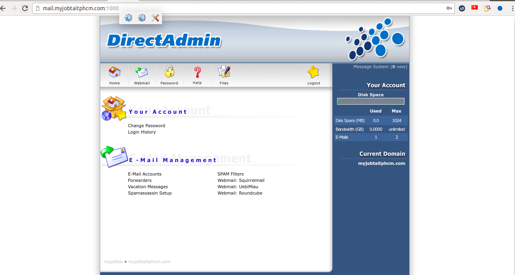Click the Vietnam flag extension icon
Screen dimensions: 515x275
(x=475, y=8)
